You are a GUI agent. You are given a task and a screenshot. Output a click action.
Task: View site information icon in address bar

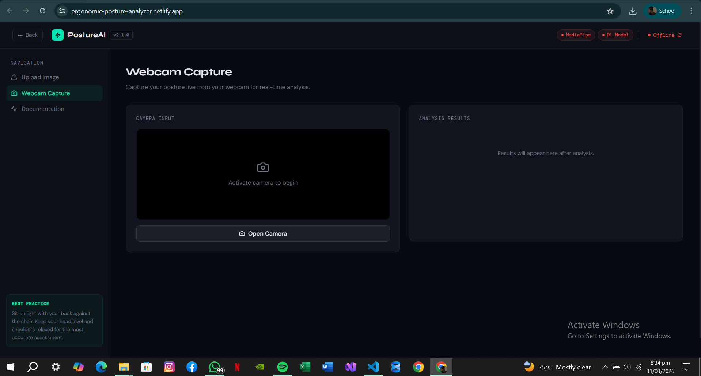(62, 11)
